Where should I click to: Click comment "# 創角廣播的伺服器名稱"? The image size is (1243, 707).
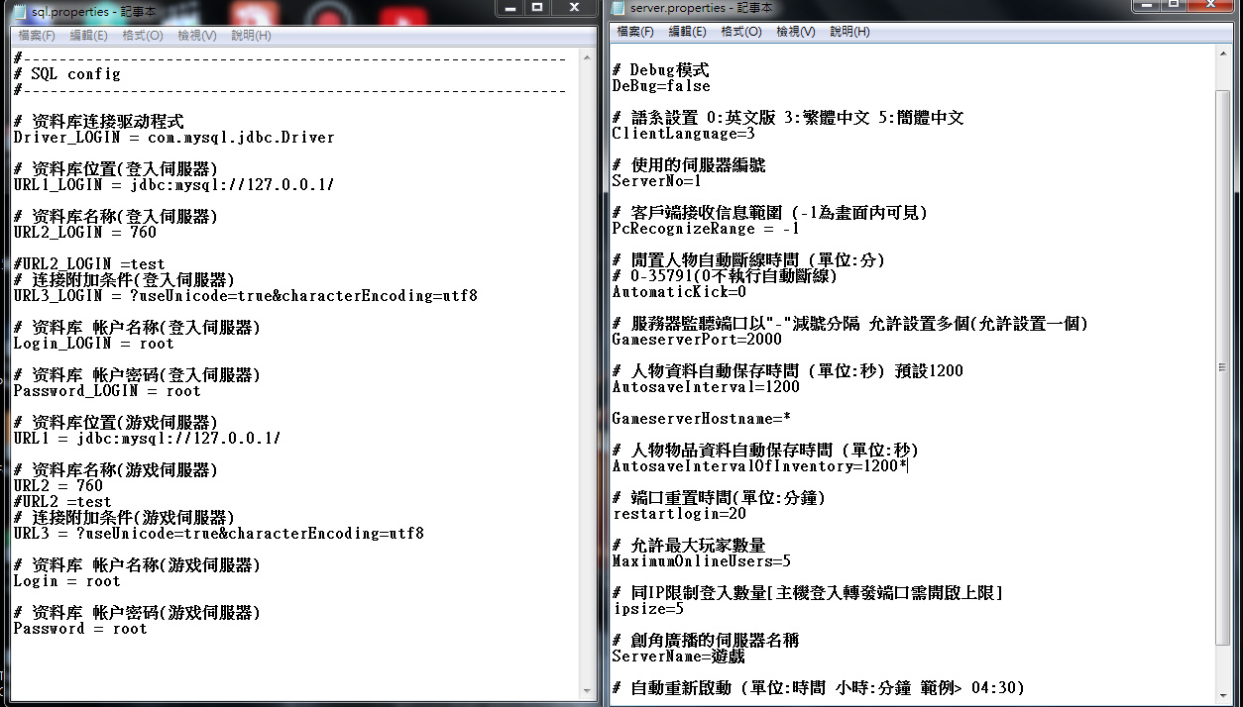pos(706,641)
